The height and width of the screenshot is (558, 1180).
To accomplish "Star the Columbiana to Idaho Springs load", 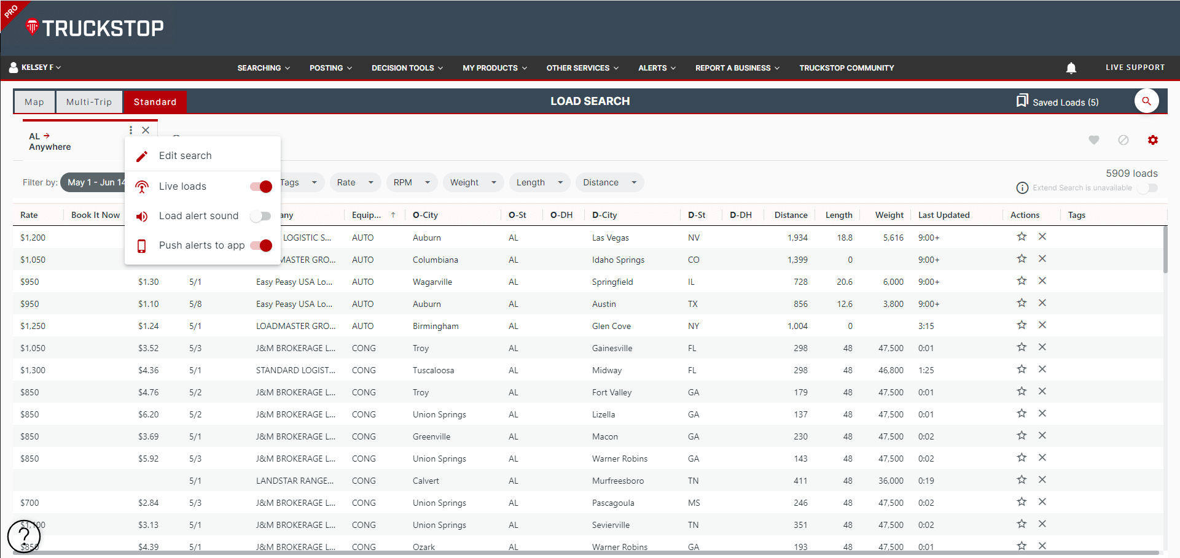I will tap(1022, 259).
